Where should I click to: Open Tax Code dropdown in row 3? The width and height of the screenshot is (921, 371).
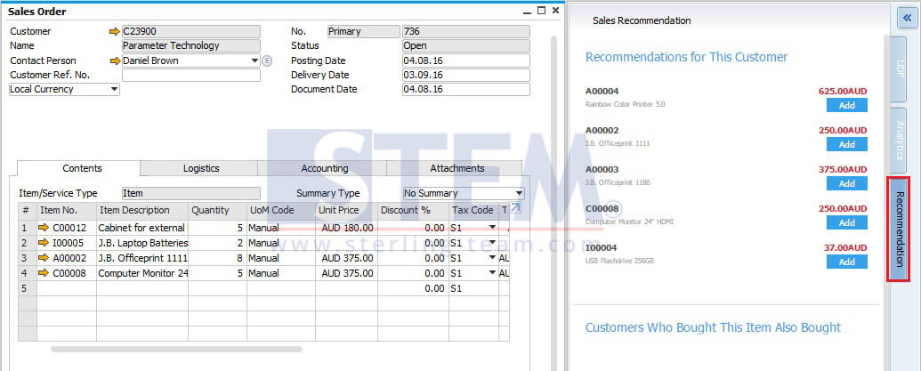[492, 258]
